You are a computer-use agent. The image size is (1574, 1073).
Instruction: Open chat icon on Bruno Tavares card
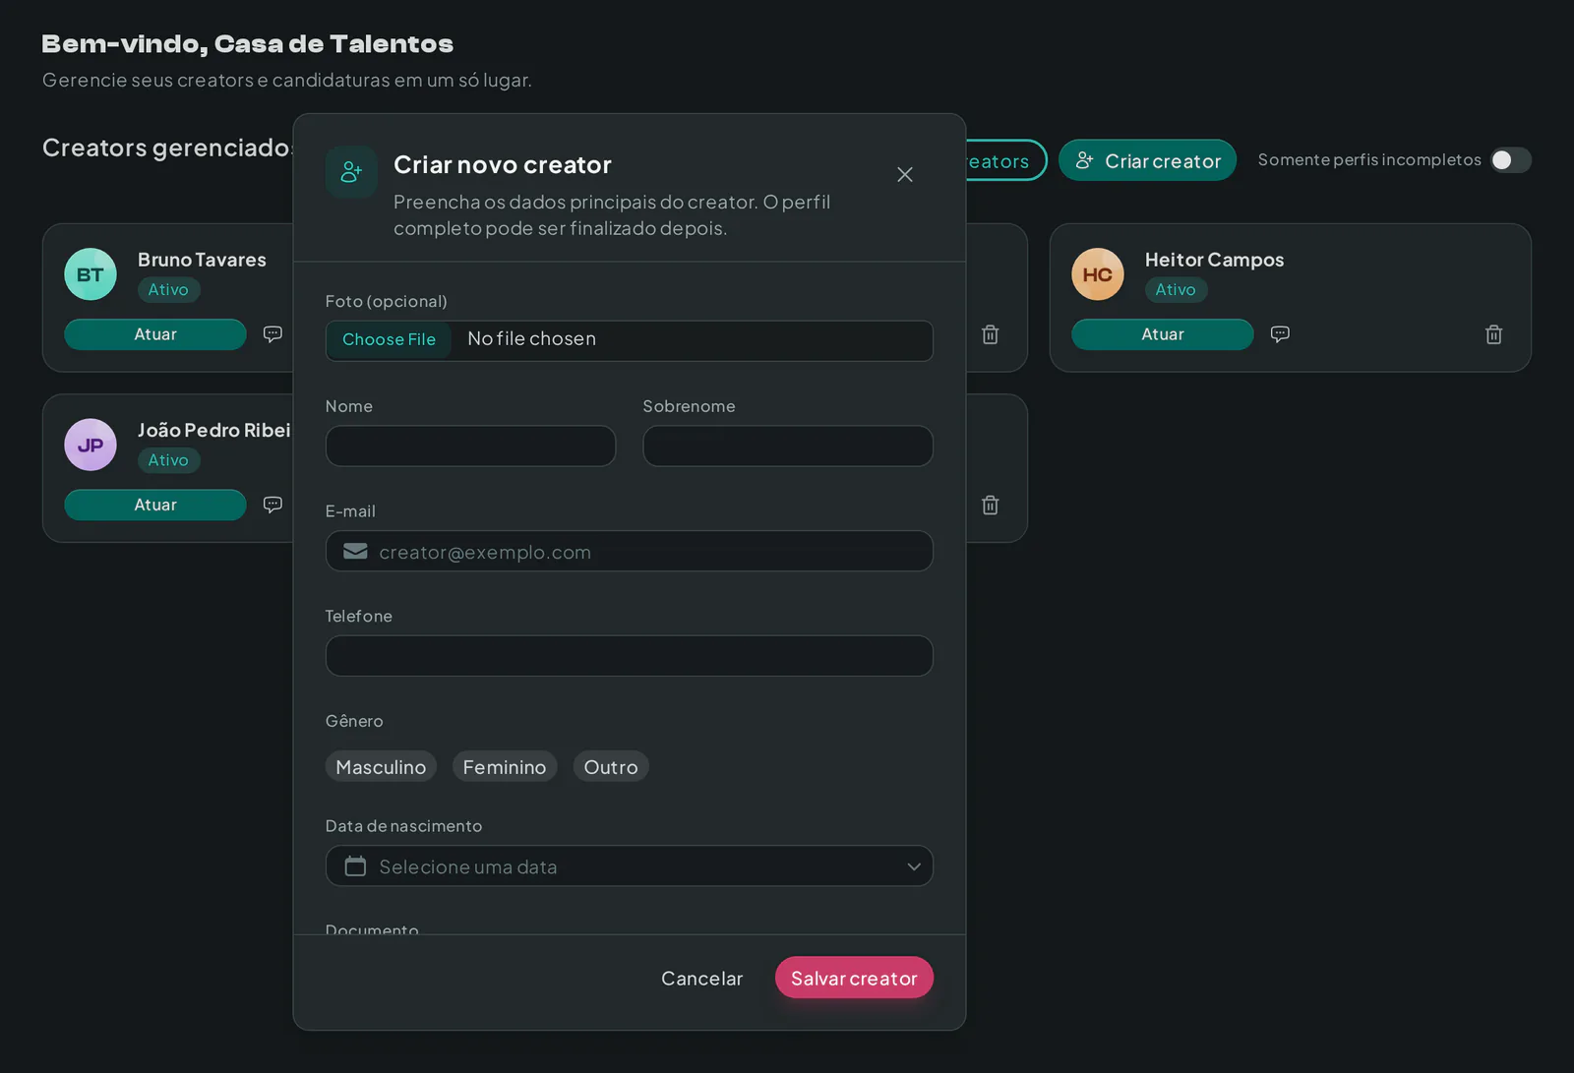click(x=272, y=334)
